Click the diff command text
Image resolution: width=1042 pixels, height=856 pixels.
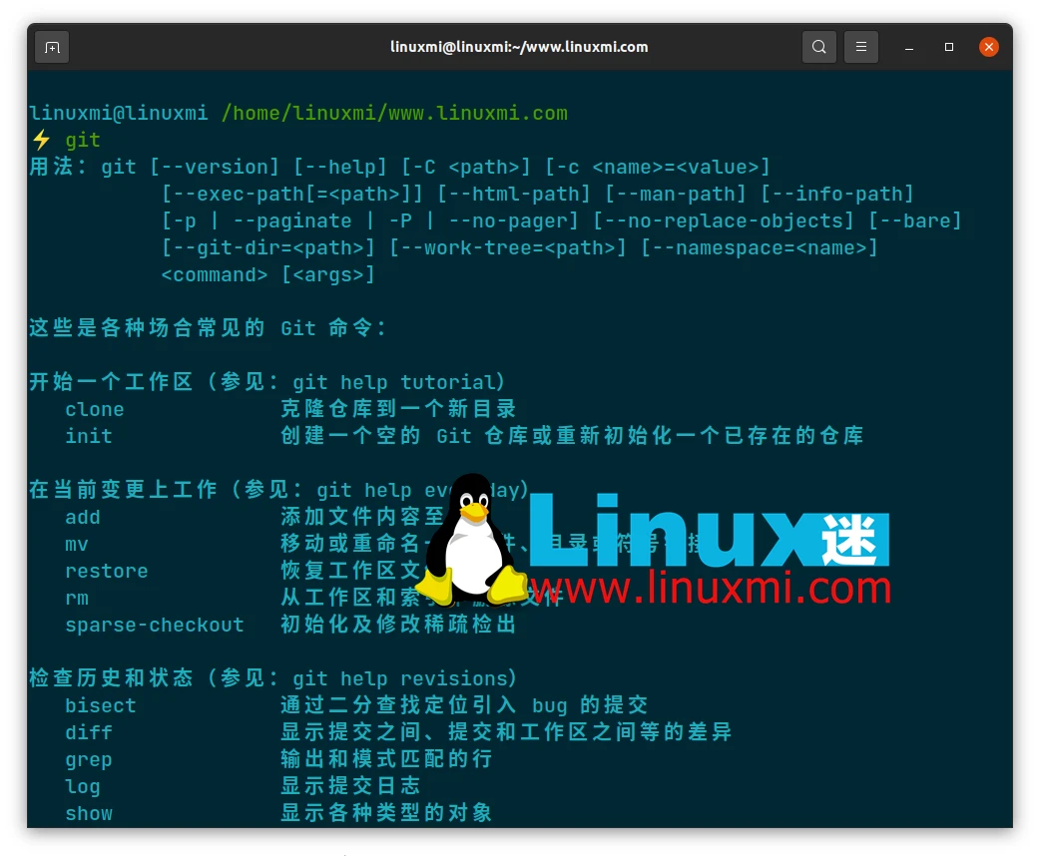coord(89,732)
